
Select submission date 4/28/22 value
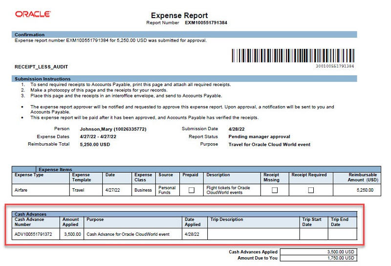click(237, 129)
